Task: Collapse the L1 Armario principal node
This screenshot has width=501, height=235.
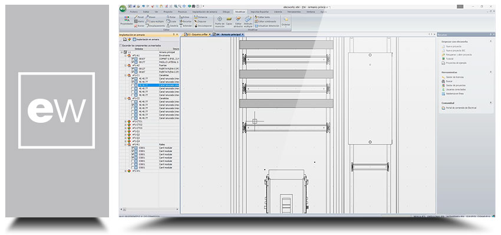Action: click(x=121, y=52)
